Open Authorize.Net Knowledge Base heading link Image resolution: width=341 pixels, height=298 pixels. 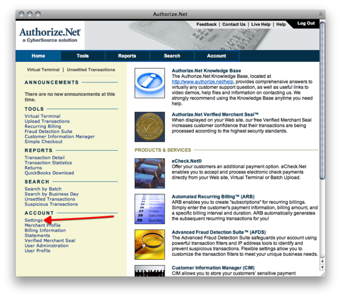pos(206,71)
